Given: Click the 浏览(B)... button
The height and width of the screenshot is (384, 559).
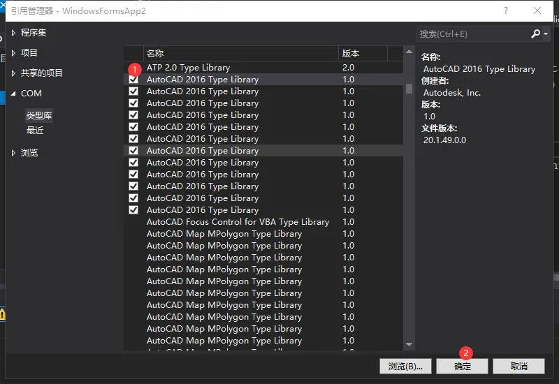Looking at the screenshot, I should tap(405, 366).
